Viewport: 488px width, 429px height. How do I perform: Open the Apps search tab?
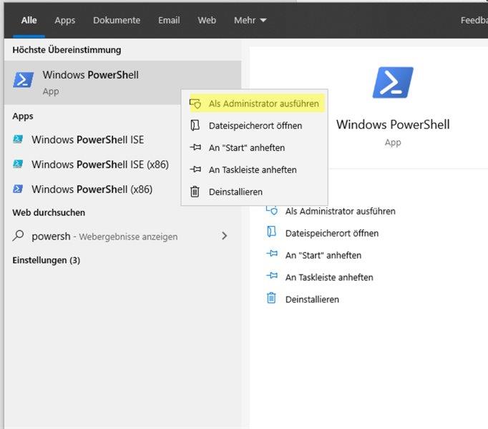64,21
